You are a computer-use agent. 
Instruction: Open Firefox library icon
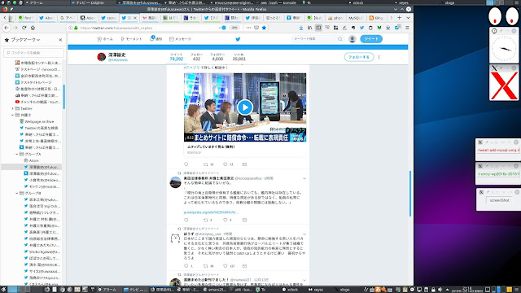tap(309, 28)
